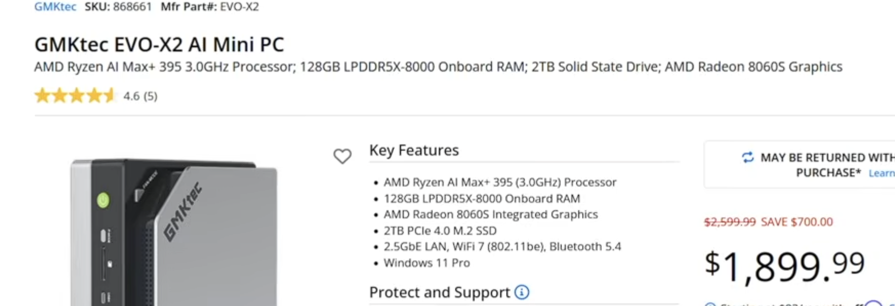
Task: Click the yellow star rating icons
Action: 75,96
